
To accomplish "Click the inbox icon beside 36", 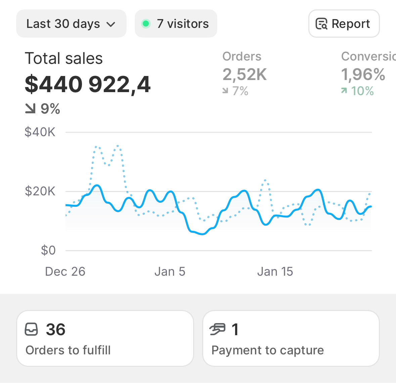I will coord(32,329).
